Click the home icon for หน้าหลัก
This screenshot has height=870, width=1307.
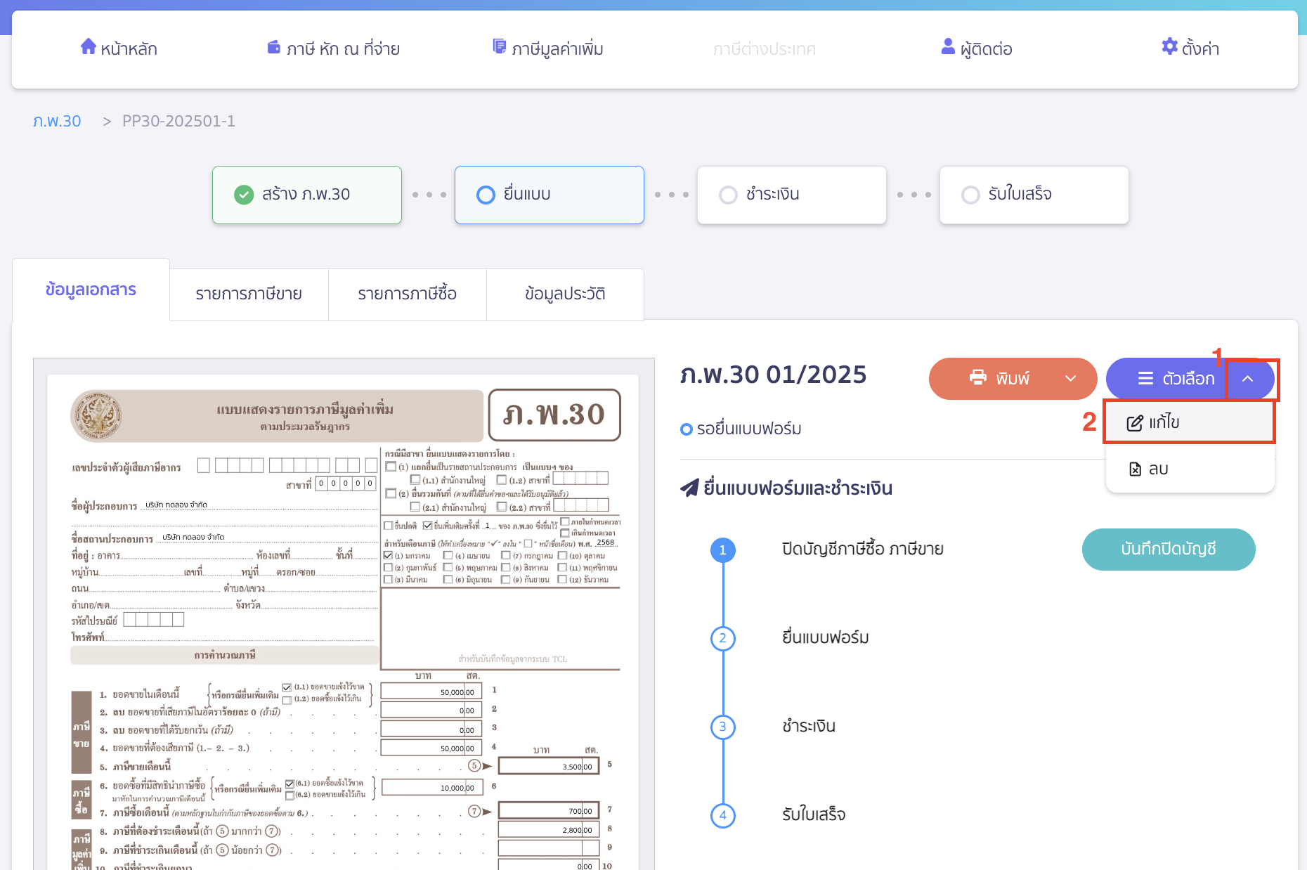pos(89,46)
